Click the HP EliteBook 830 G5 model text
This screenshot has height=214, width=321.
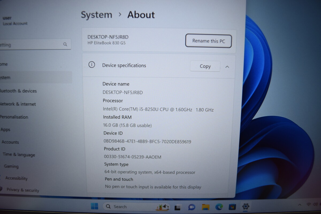pyautogui.click(x=106, y=43)
